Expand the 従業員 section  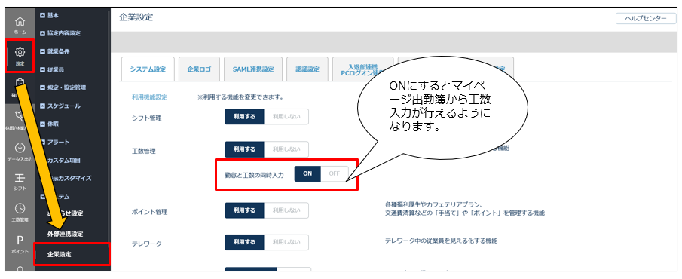[x=52, y=69]
